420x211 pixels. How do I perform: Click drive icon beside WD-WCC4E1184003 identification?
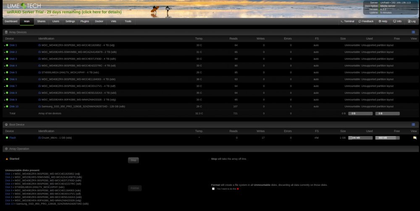tap(39, 79)
